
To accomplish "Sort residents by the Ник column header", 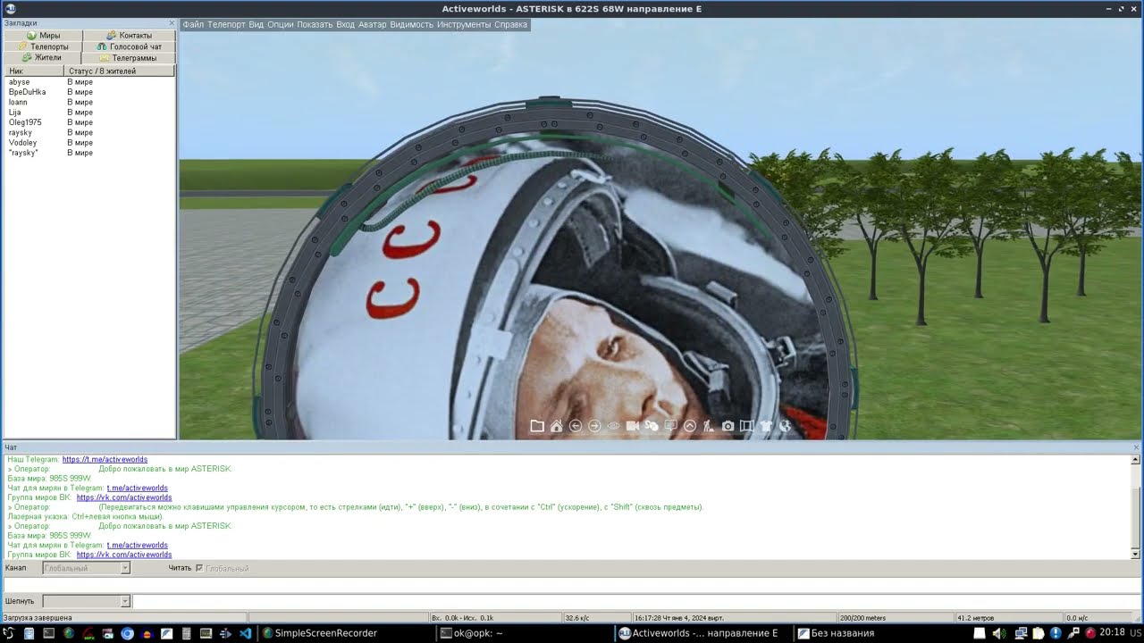I will (33, 71).
